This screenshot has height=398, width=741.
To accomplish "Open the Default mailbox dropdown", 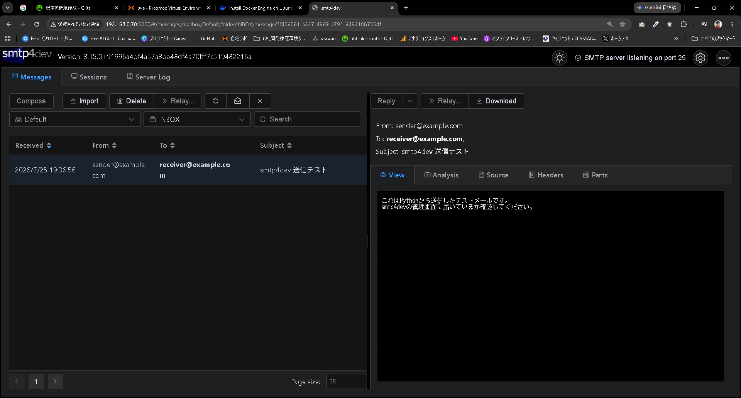I will [75, 120].
